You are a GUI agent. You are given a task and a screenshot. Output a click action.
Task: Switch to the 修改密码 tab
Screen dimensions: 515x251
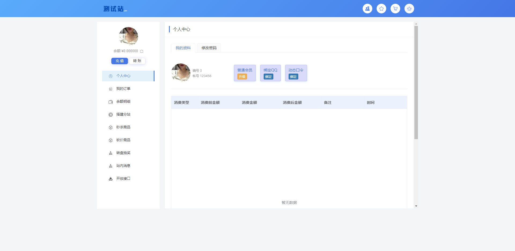[209, 48]
